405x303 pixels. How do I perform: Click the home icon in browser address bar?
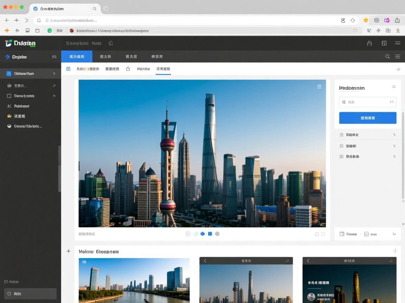(39, 20)
